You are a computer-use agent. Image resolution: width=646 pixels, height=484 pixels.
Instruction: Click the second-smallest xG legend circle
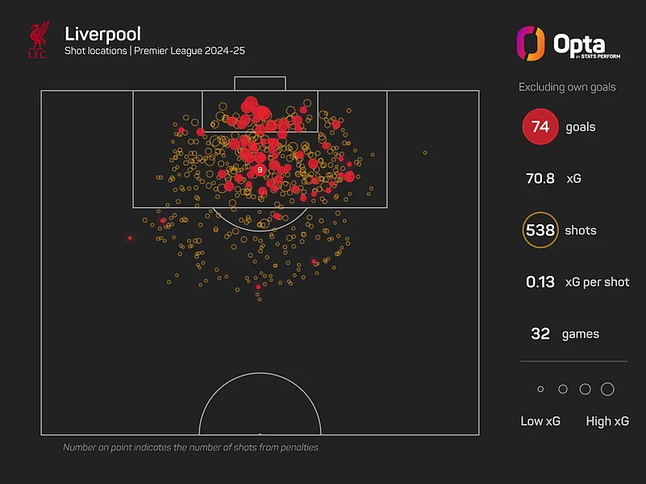tap(562, 389)
